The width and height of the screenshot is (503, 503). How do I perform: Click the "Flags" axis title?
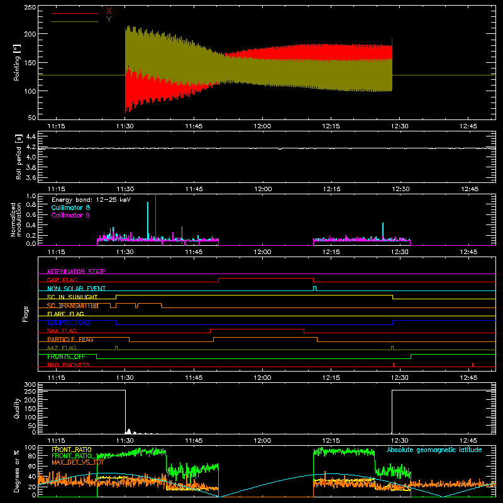25,314
